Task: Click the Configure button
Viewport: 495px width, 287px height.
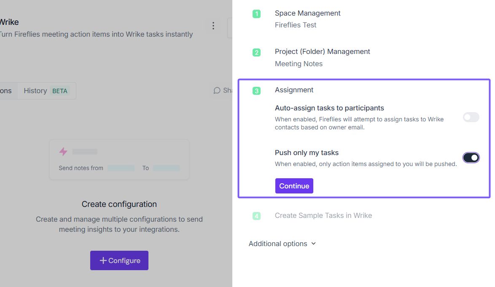Action: click(119, 260)
